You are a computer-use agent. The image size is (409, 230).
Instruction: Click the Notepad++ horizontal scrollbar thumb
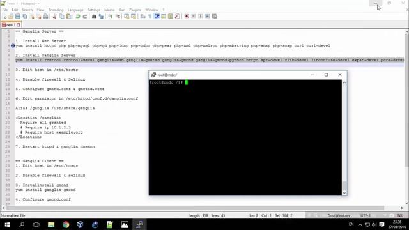pyautogui.click(x=195, y=208)
